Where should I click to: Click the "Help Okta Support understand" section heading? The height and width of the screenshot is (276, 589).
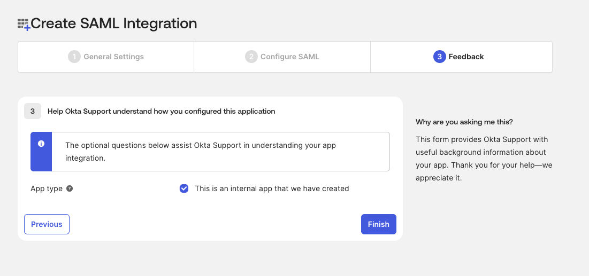161,112
